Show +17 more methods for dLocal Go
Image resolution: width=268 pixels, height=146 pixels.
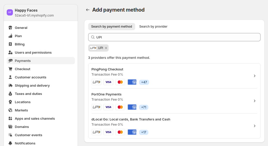tap(144, 132)
